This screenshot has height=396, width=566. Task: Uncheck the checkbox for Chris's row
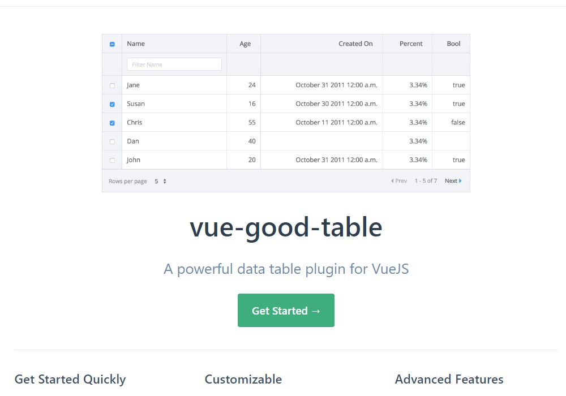click(112, 123)
